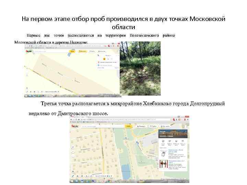The image size is (247, 185).
Task: Click the geolocation arrow on the lower map
Action: coord(73,147)
